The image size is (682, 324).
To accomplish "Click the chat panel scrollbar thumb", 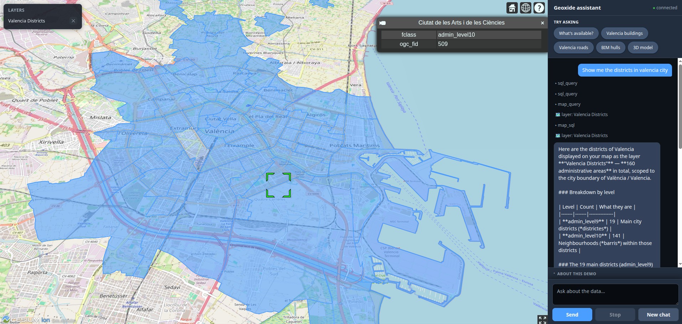I will click(x=680, y=107).
